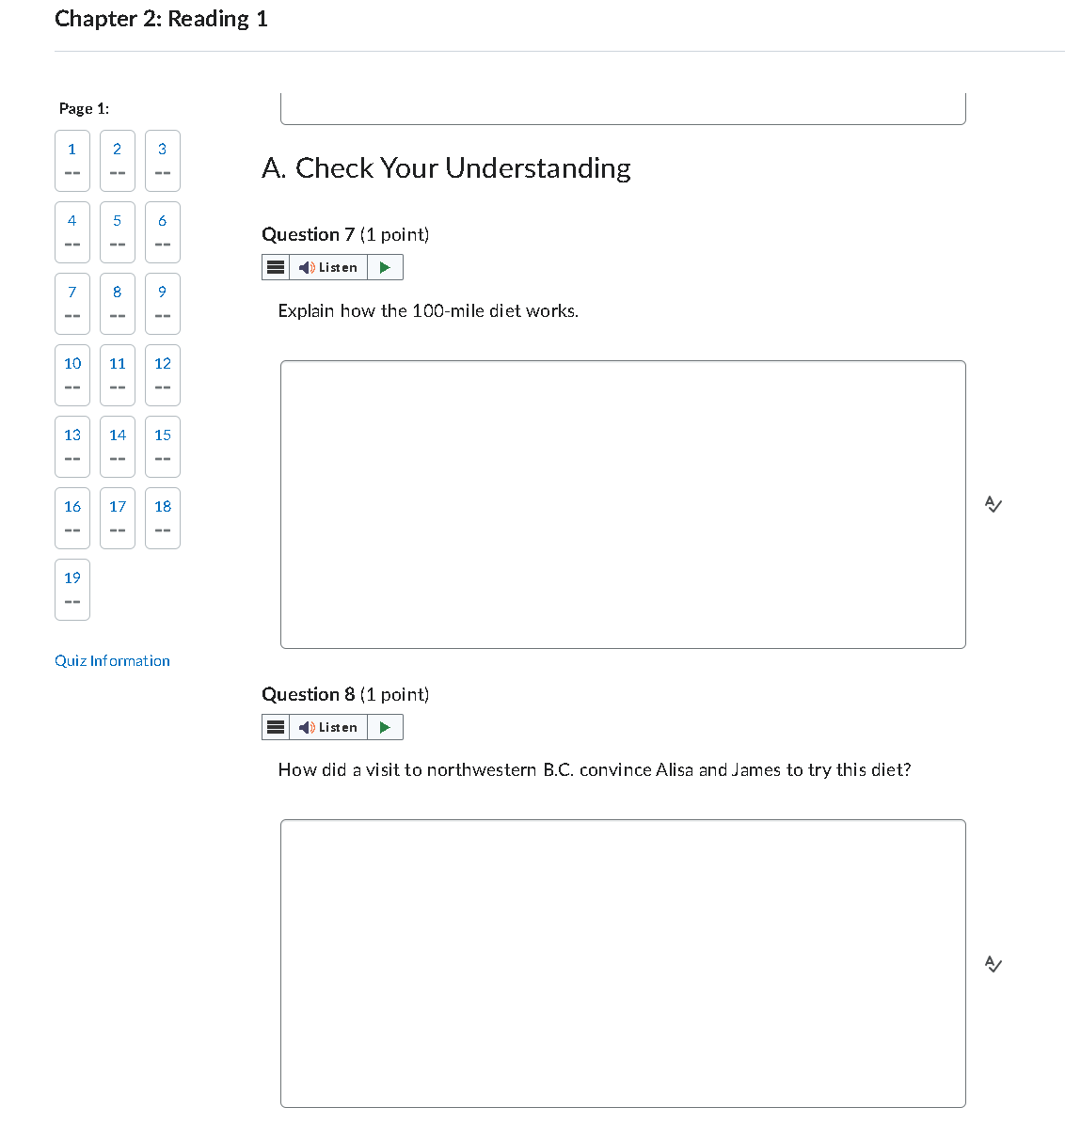Jump to question 4 in navigator
This screenshot has width=1065, height=1123.
click(x=72, y=232)
